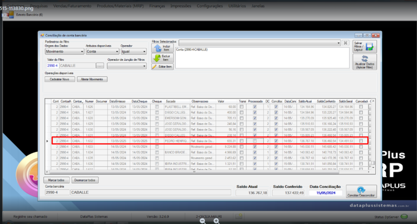This screenshot has height=224, width=417.
Task: Open the Janelas menu
Action: (x=258, y=6)
